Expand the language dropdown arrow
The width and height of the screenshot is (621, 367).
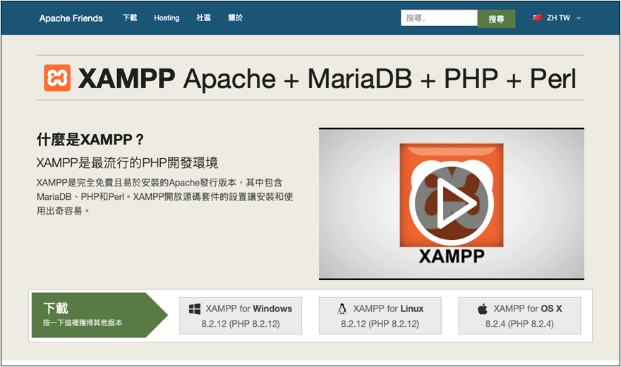coord(579,18)
